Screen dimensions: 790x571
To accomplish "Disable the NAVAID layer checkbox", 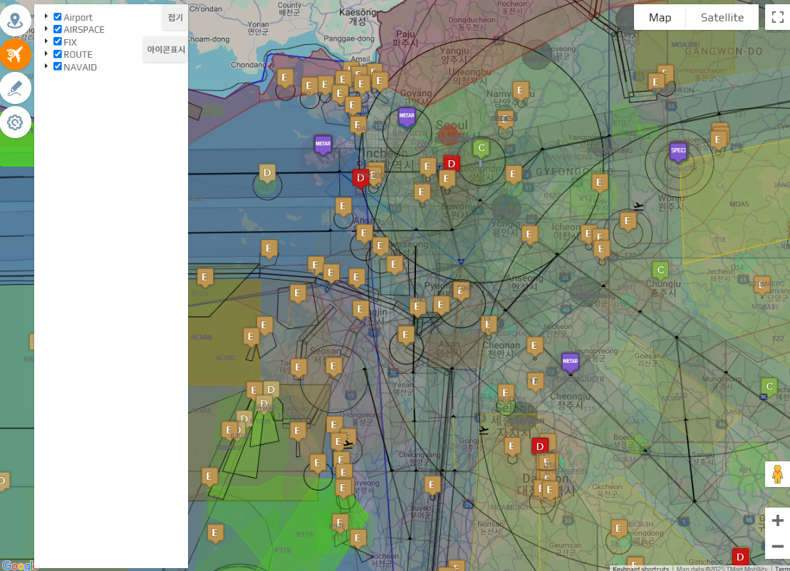I will click(58, 67).
